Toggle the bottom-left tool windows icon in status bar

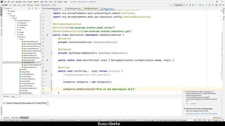[x=1, y=120]
